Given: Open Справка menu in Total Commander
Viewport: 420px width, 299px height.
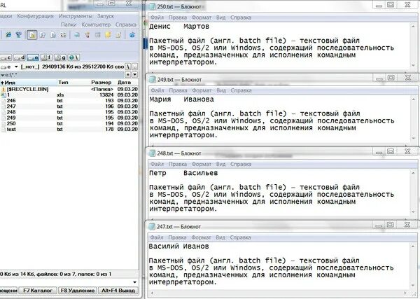Looking at the screenshot, I should [126, 25].
